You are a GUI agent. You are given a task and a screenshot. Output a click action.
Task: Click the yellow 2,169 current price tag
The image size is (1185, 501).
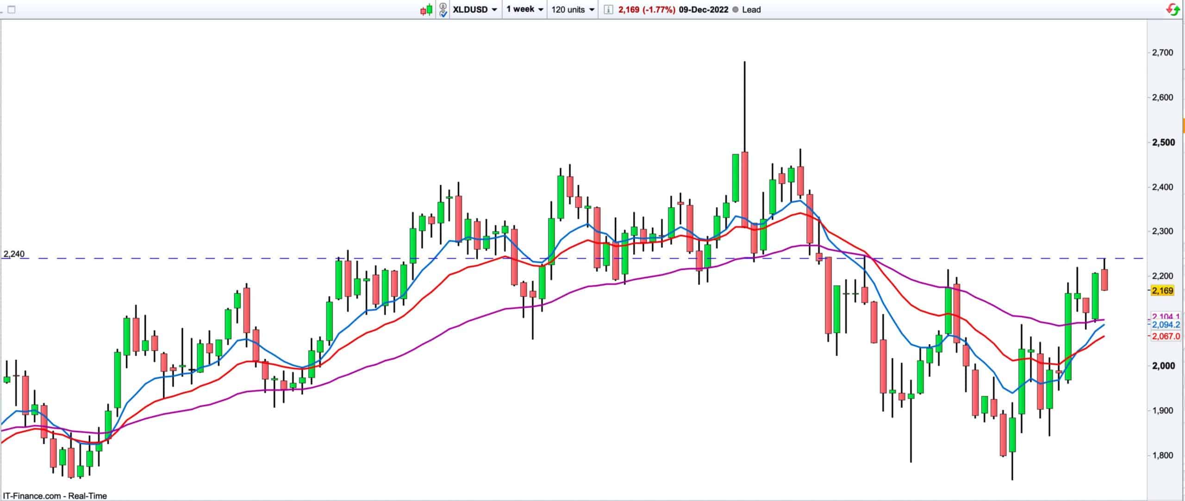point(1162,291)
